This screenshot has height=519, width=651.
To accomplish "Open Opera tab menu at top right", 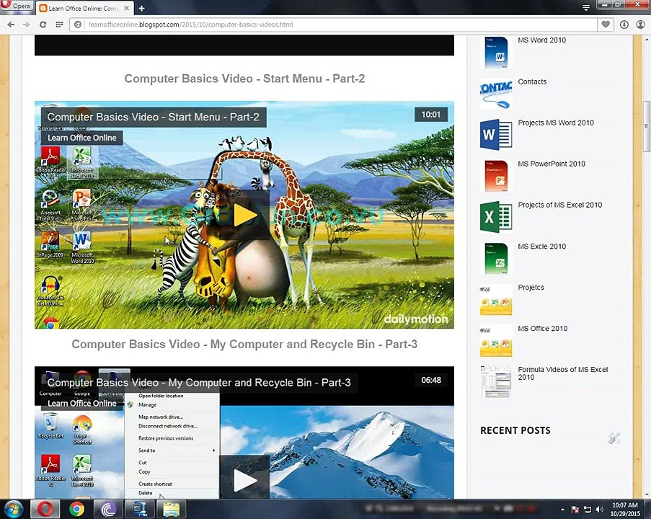I will tap(586, 7).
